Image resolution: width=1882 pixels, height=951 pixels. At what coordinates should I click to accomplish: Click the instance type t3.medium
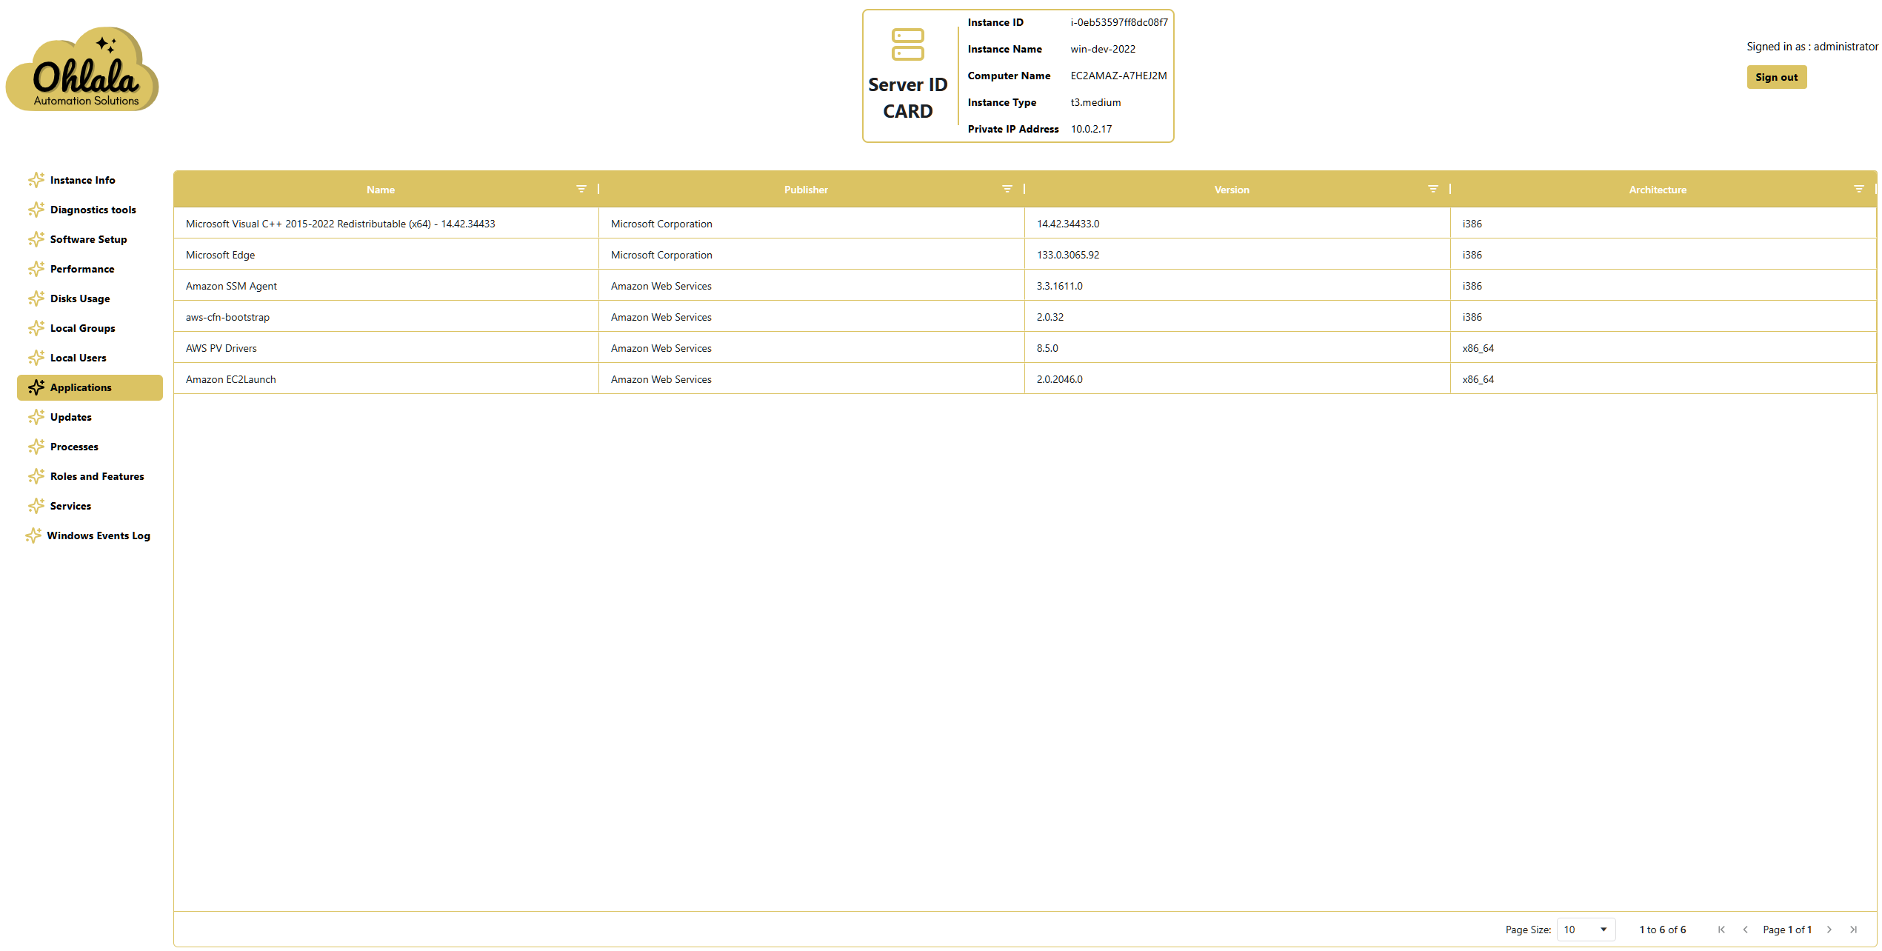1095,102
